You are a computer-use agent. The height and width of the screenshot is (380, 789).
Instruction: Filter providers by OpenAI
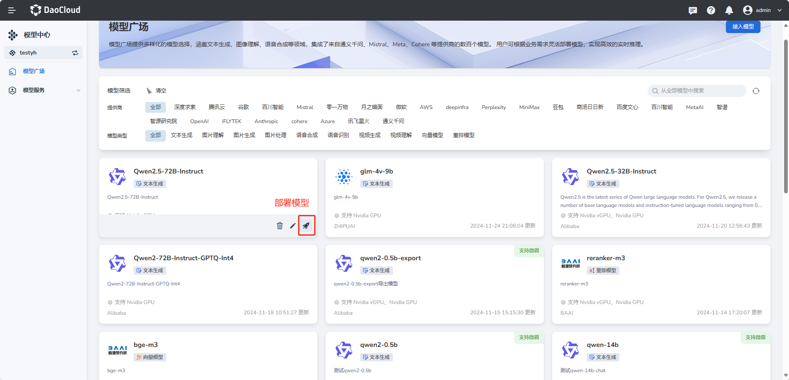[x=199, y=121]
